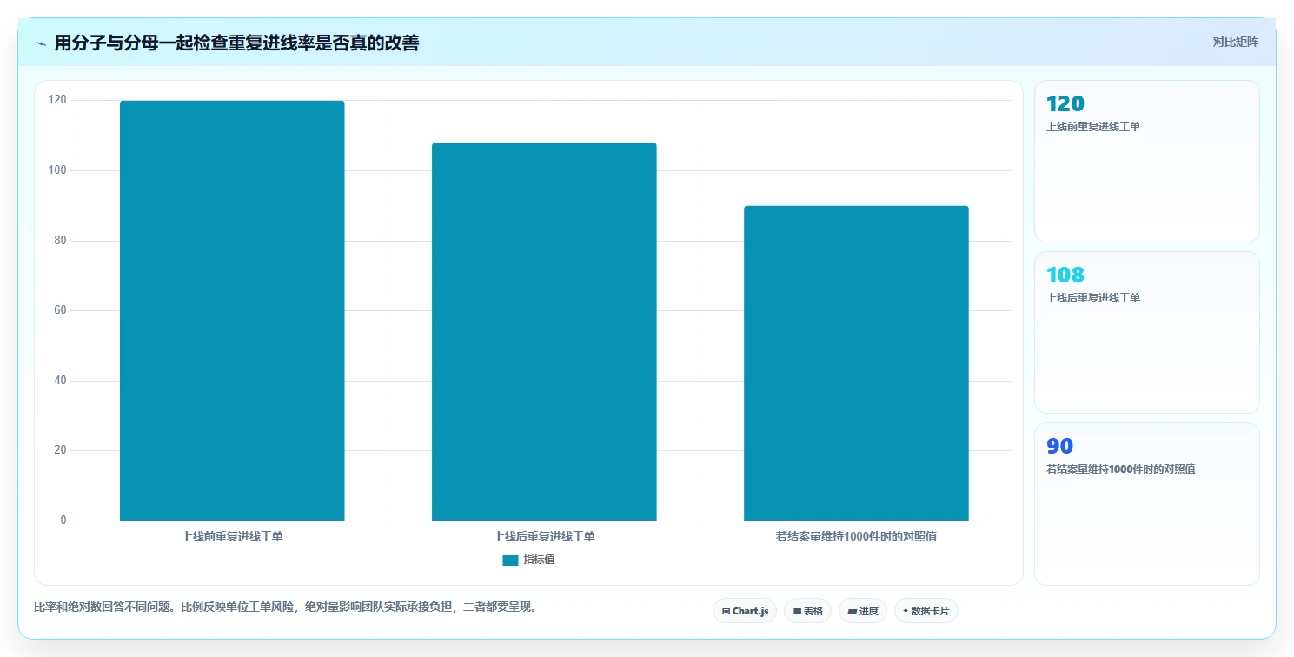The height and width of the screenshot is (657, 1294).
Task: Click the y-axis value 60
Action: click(x=60, y=310)
